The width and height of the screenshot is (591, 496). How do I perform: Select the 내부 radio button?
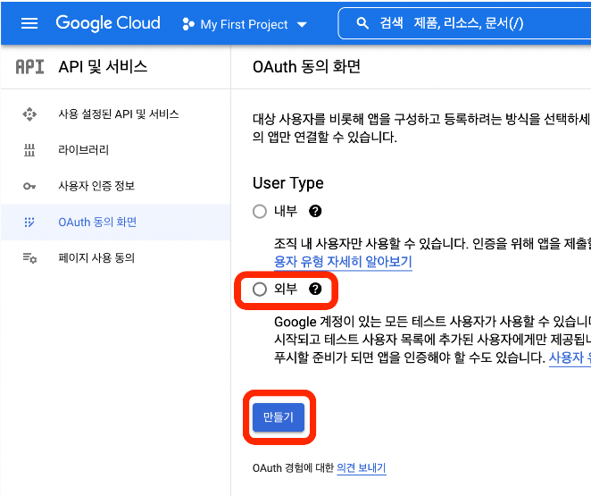260,212
